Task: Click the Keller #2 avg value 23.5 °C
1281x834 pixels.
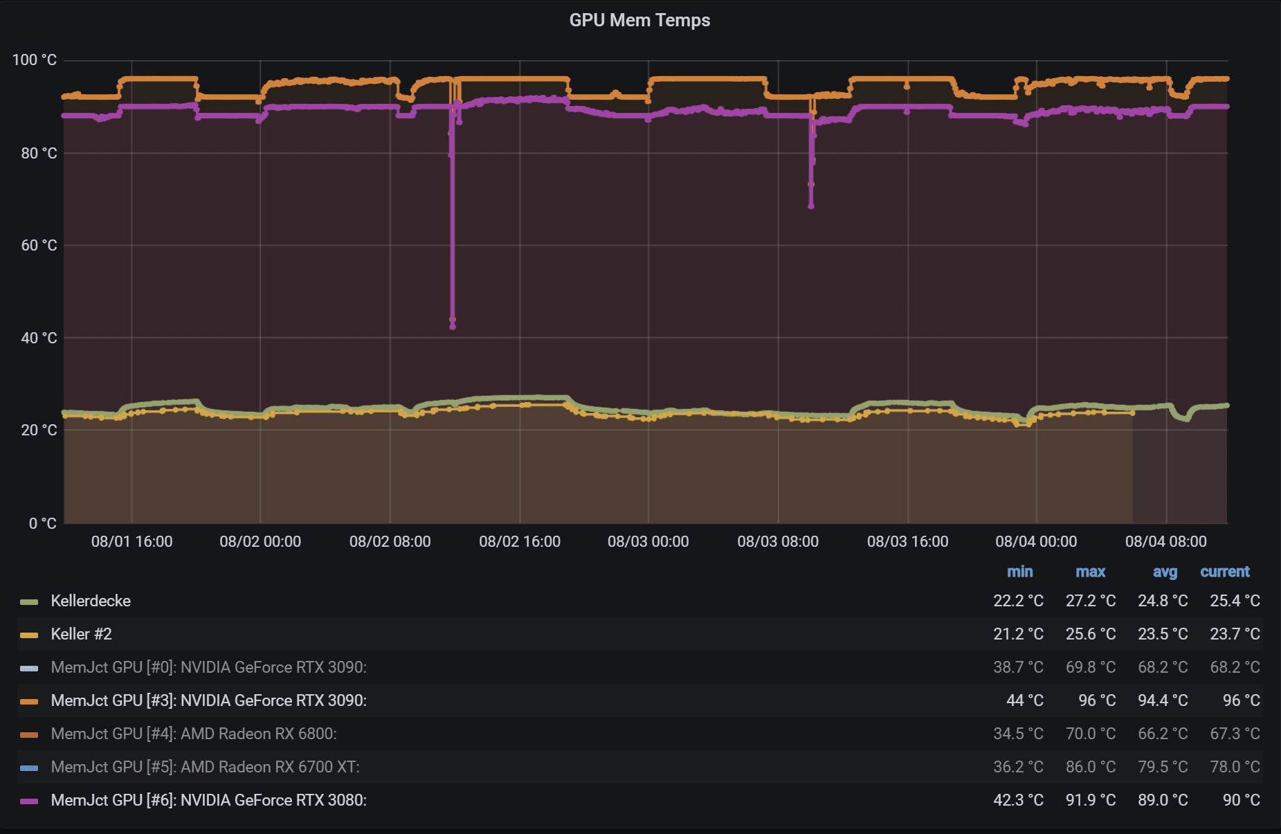Action: (1163, 634)
